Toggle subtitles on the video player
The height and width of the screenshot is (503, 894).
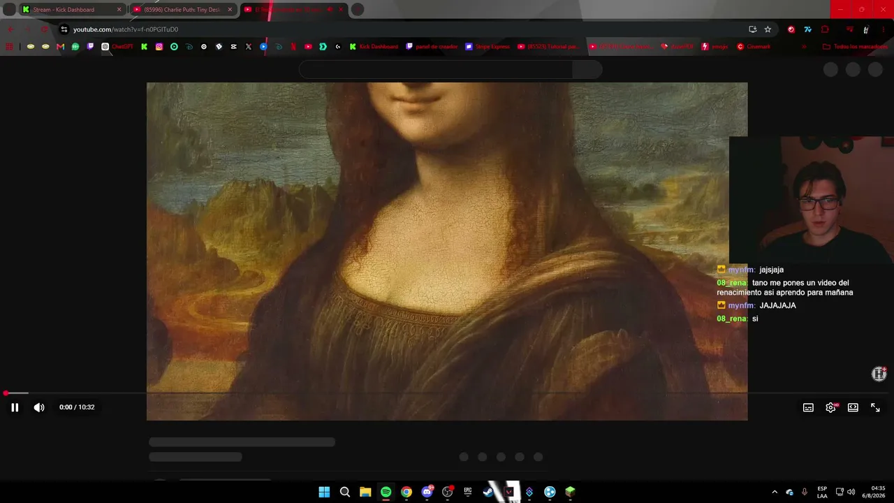pyautogui.click(x=808, y=407)
